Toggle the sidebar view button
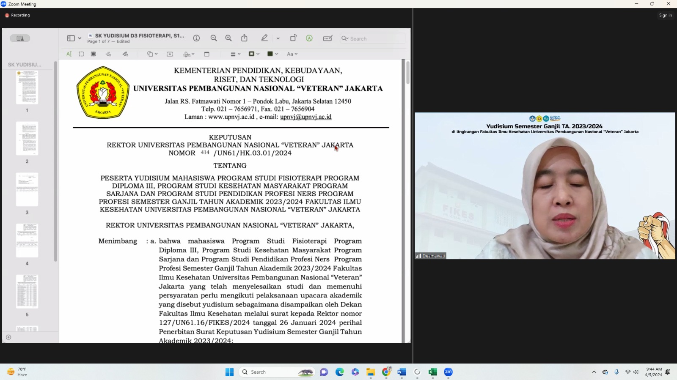The width and height of the screenshot is (677, 380). pos(71,38)
